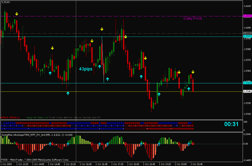Click the 1.5925 price axis value
The width and height of the screenshot is (252, 166).
pyautogui.click(x=247, y=114)
